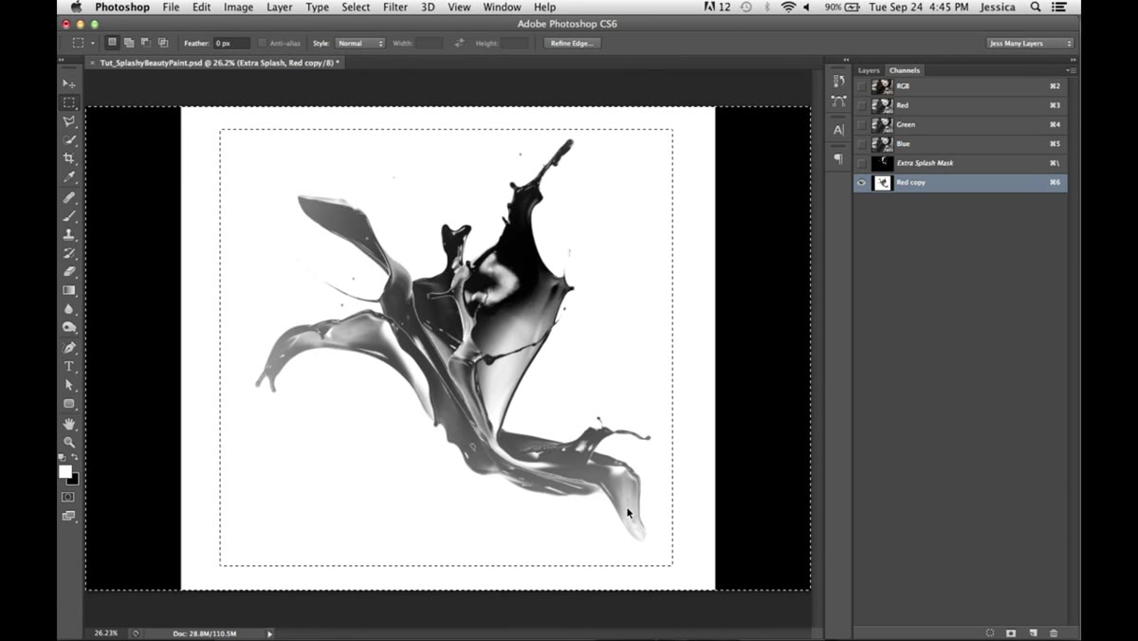
Task: Click the foreground color swatch
Action: 65,471
